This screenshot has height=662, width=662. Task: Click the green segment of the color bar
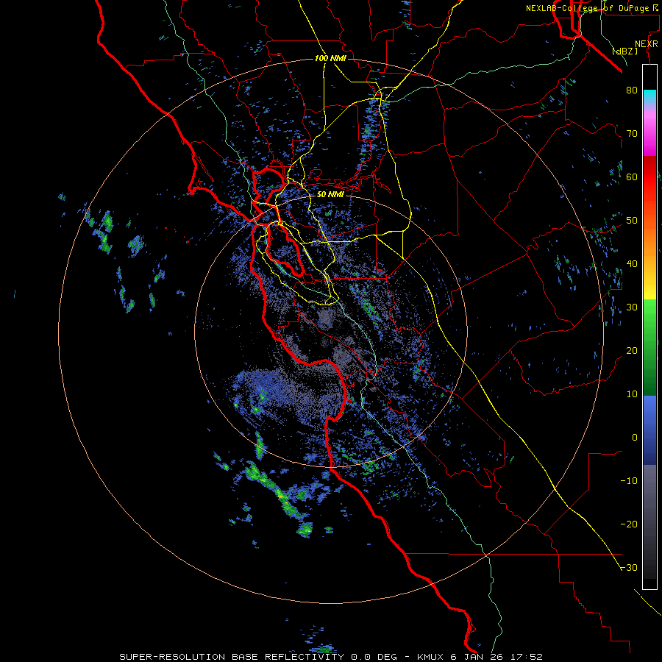coord(649,347)
